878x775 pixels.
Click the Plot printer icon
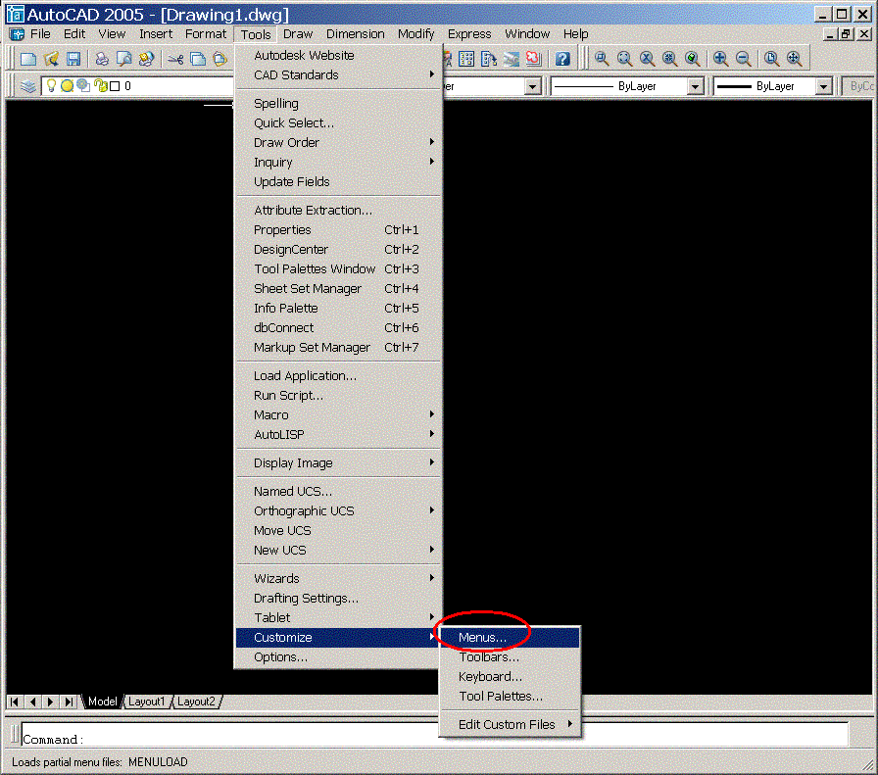click(102, 59)
